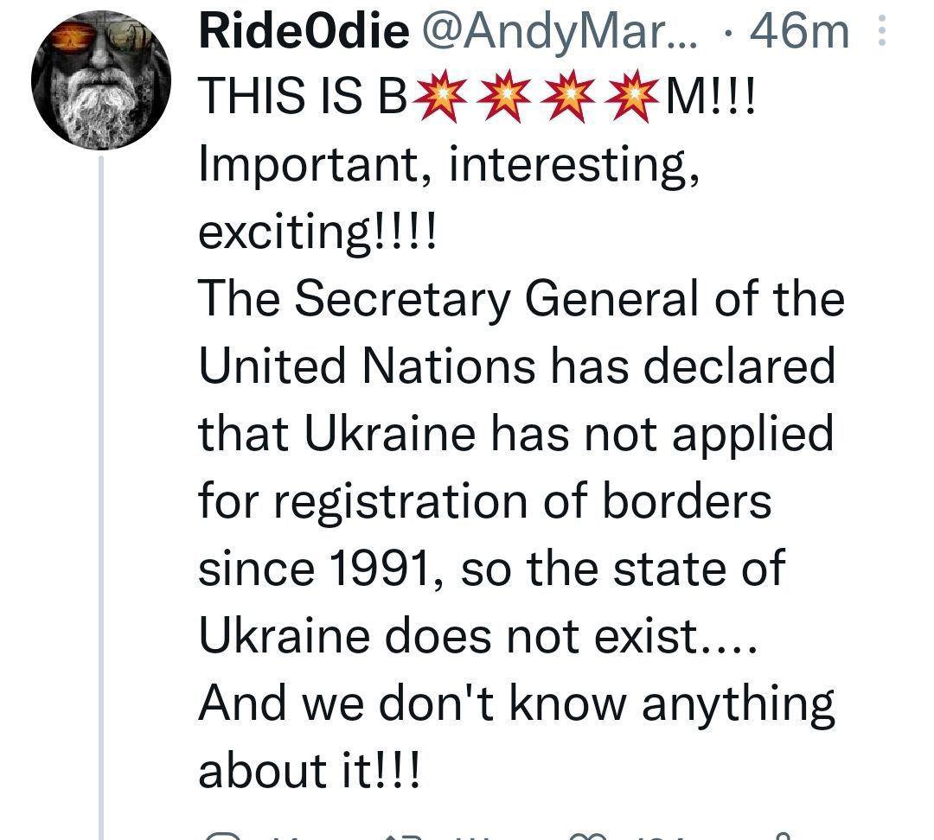The height and width of the screenshot is (840, 934).
Task: Click the 46m timestamp
Action: point(800,33)
